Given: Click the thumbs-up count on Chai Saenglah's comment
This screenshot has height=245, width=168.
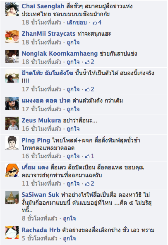Looking at the screenshot, I should 97,22.
